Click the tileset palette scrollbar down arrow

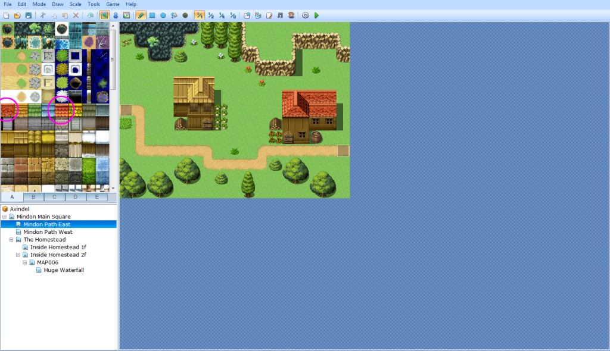[x=113, y=189]
